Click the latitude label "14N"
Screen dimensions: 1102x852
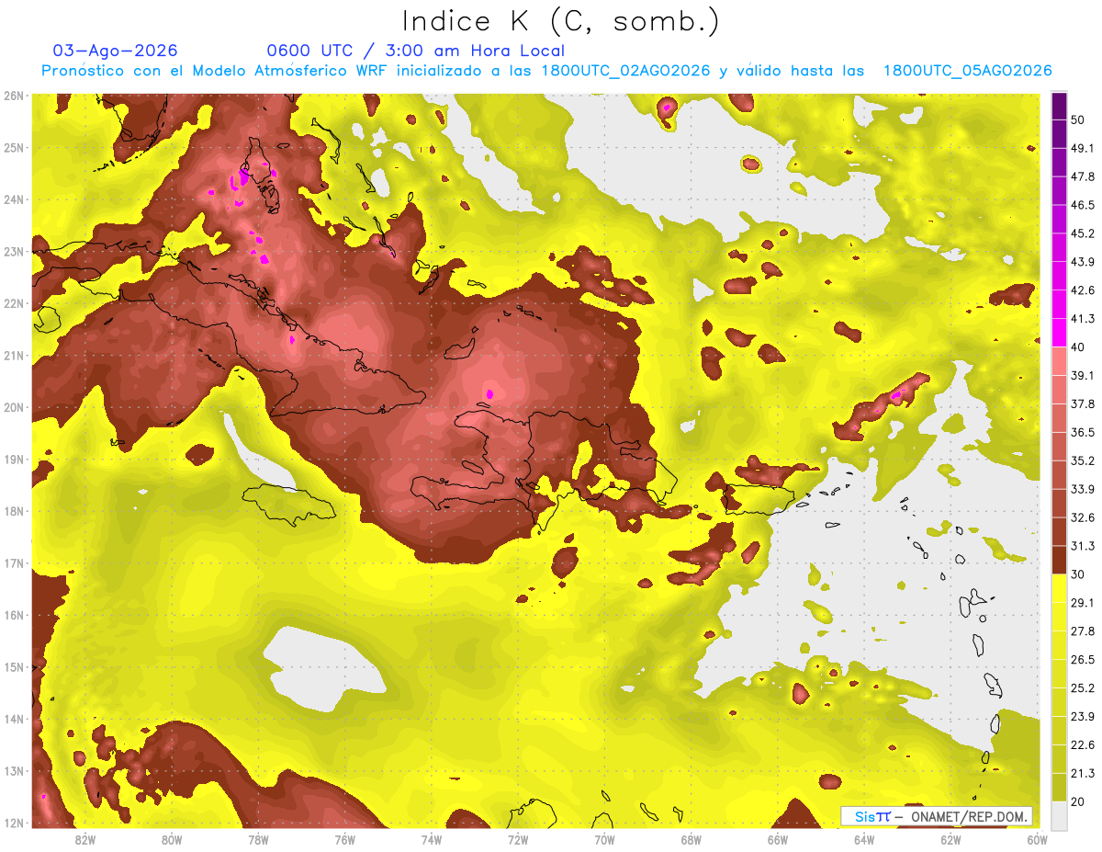coord(14,719)
